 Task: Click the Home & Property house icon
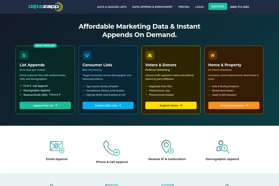[x=212, y=55]
